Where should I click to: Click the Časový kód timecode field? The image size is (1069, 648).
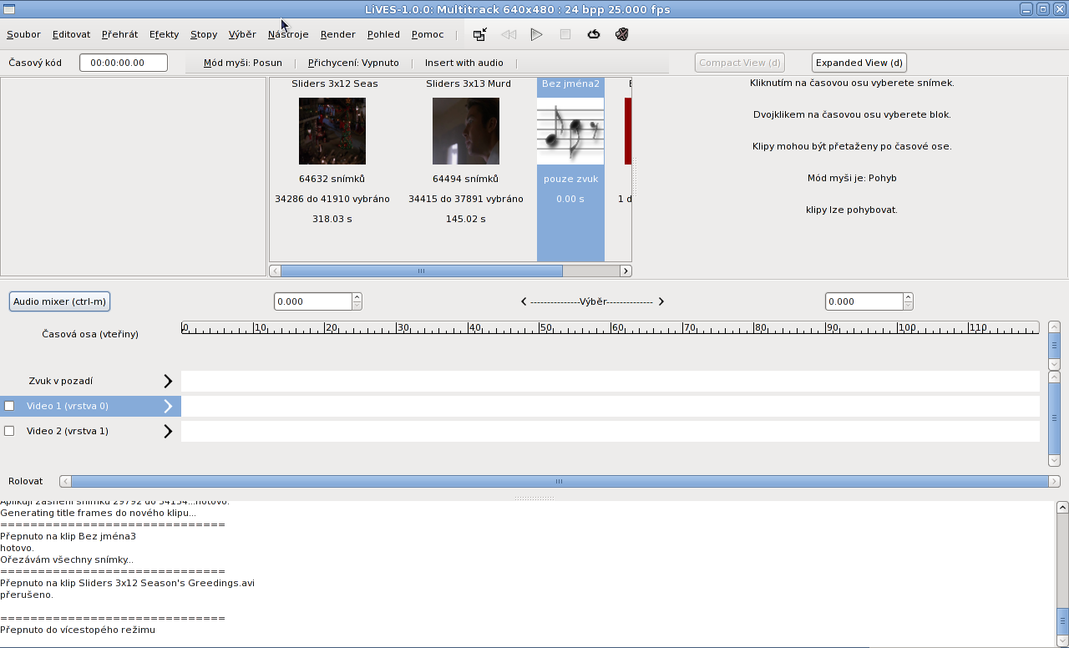(124, 63)
